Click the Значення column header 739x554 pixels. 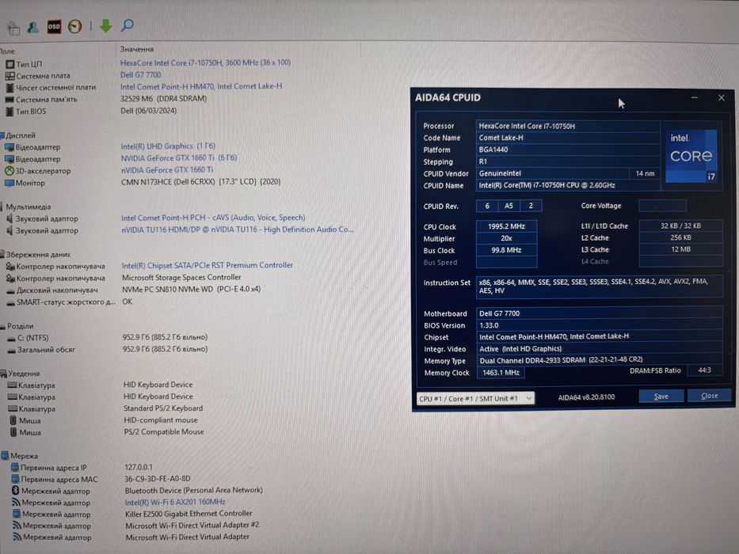click(137, 49)
